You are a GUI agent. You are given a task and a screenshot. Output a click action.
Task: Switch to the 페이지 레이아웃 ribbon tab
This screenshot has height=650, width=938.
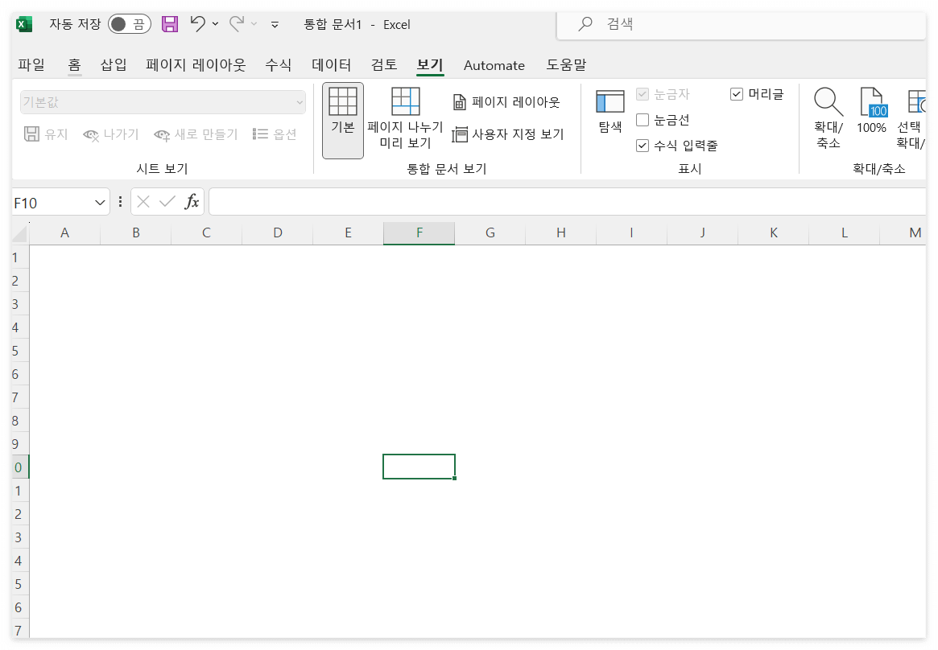(x=196, y=64)
